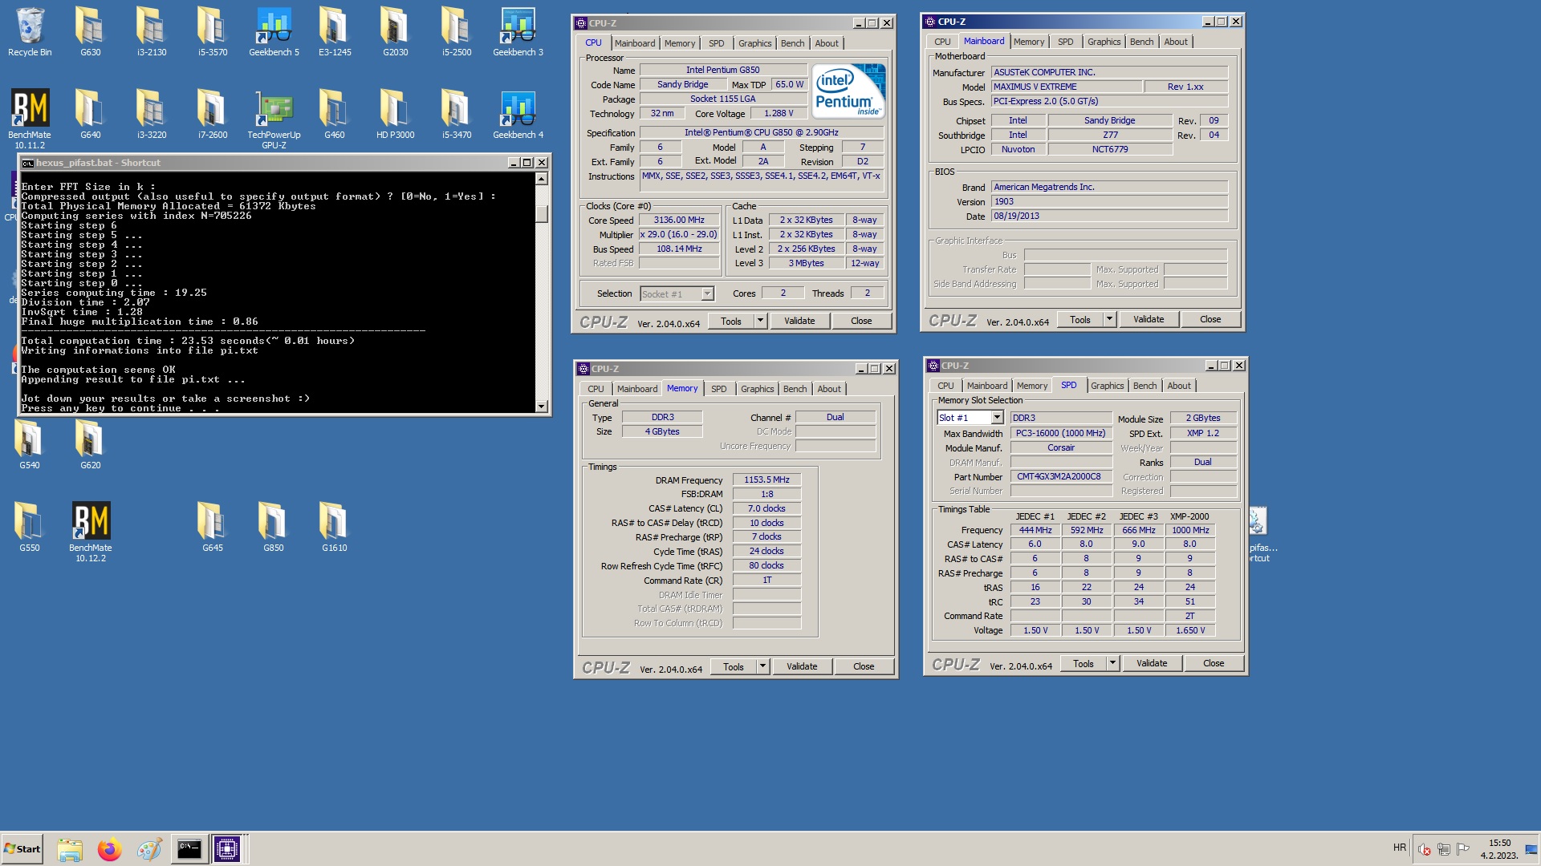Open the G540 folder
Screen dimensions: 1541x866
point(30,445)
